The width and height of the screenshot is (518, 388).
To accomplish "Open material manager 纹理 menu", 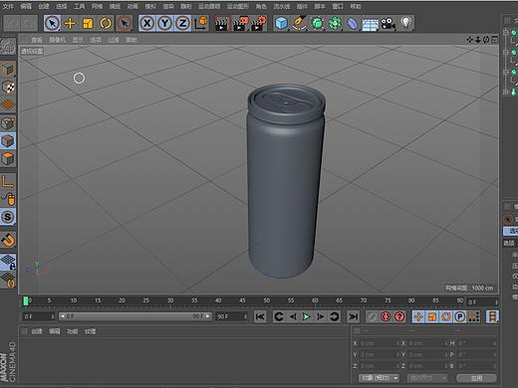I will (x=90, y=331).
